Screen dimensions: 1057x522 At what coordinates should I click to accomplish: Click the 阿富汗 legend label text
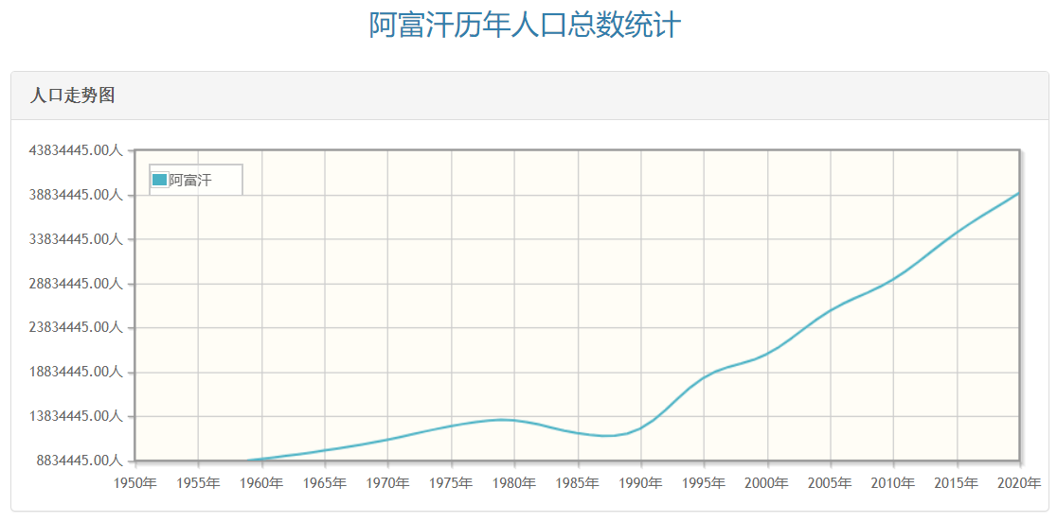click(x=190, y=180)
